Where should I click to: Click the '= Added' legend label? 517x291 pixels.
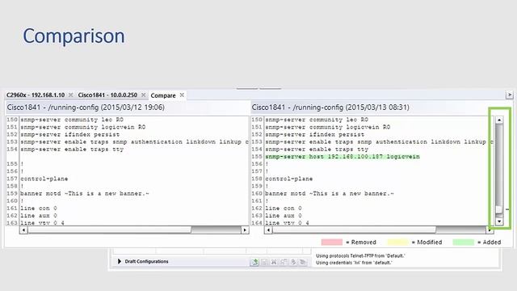click(490, 242)
